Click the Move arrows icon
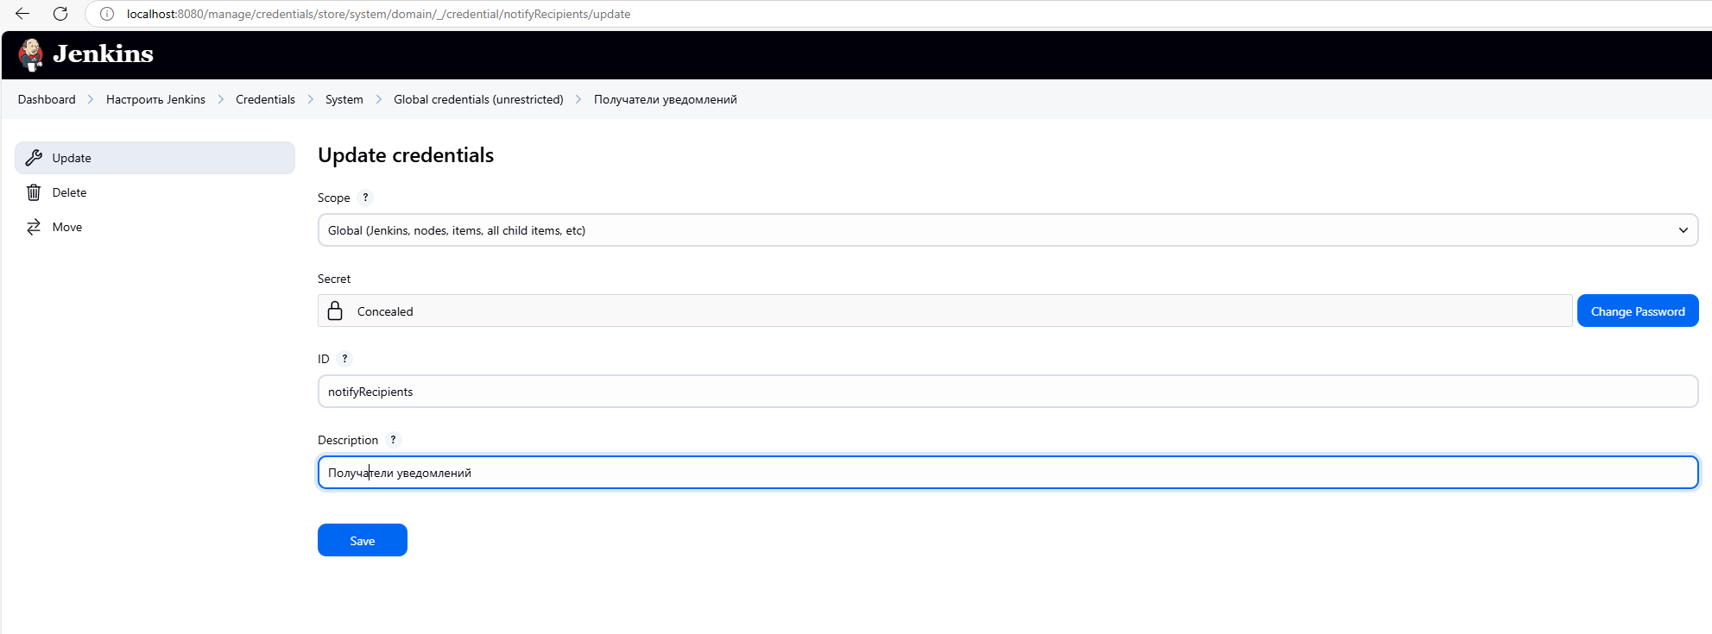Screen dimensions: 1712x634 pyautogui.click(x=34, y=227)
